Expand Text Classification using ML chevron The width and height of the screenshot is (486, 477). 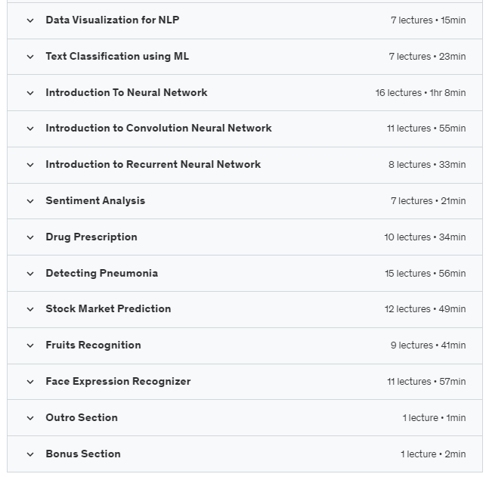coord(30,57)
